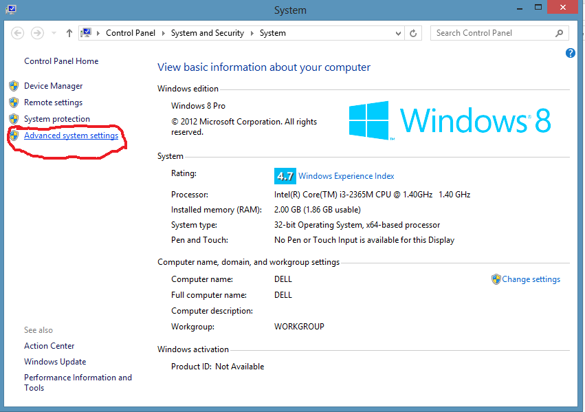Click shield icon beside Advanced system settings
Screen dimensions: 585x412
14,135
